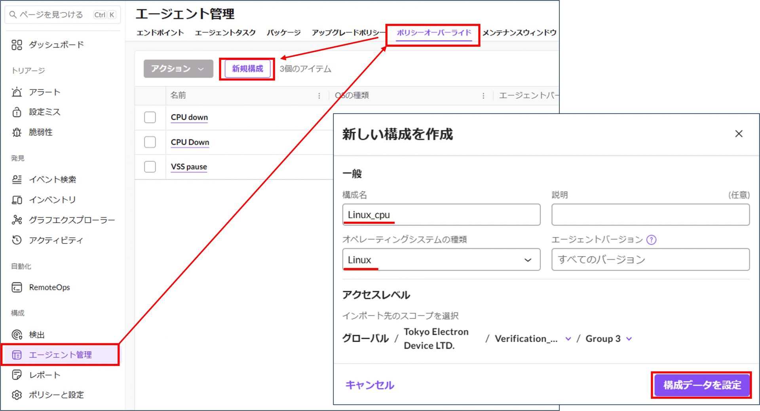Open Graph Explorer icon in sidebar
Screen dimensions: 760x411
(x=17, y=220)
